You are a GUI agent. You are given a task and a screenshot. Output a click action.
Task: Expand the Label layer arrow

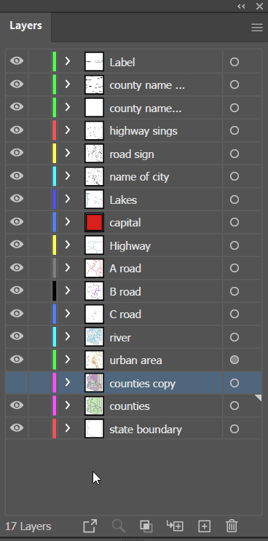coord(68,61)
